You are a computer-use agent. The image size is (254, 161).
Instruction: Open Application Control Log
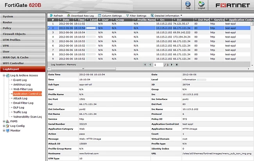coord(27,94)
